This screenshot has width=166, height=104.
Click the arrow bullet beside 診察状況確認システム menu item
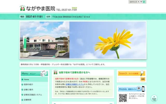(22, 95)
